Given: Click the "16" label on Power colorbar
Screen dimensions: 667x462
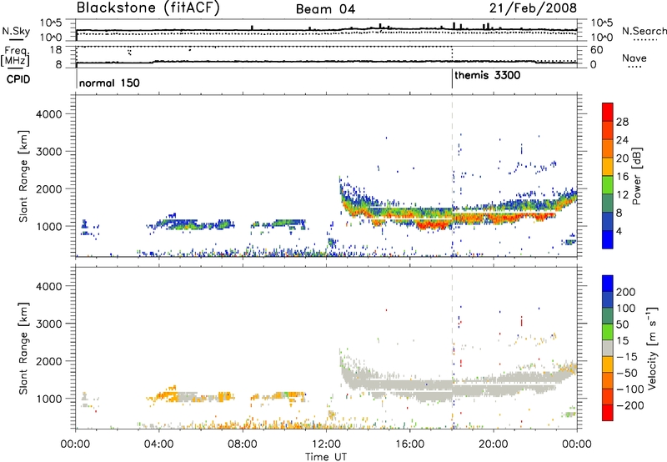Looking at the screenshot, I should (x=622, y=177).
